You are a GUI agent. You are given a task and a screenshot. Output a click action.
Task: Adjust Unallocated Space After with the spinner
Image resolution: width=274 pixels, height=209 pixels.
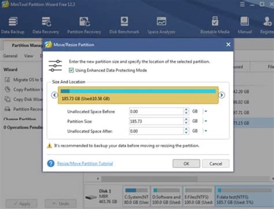click(186, 131)
